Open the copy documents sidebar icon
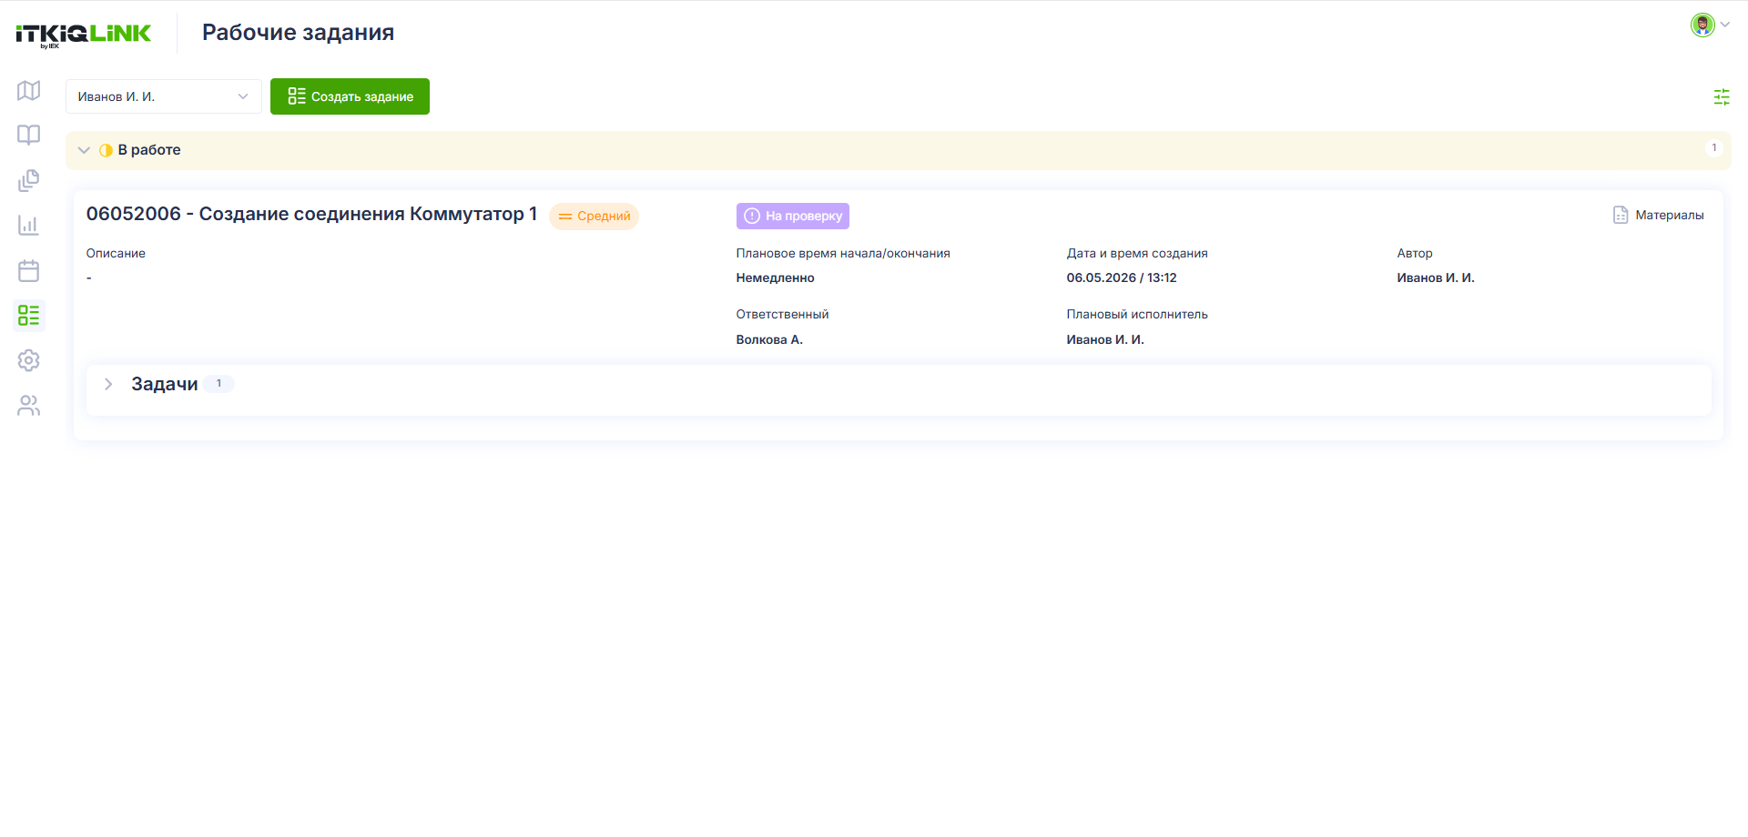Viewport: 1748px width, 837px height. pos(29,180)
